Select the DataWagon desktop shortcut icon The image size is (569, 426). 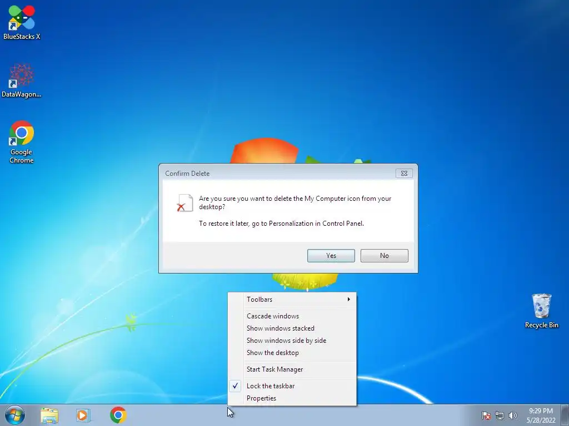pos(22,80)
